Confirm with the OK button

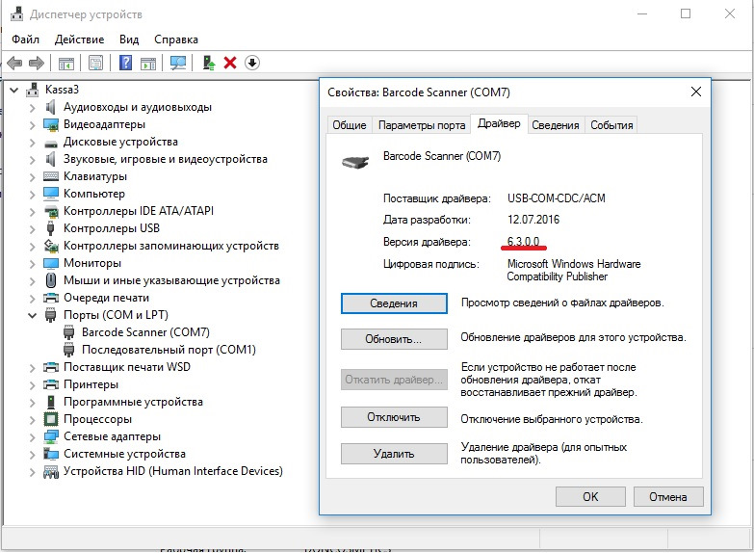pos(590,497)
